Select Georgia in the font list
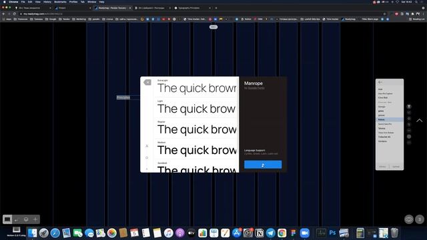Screen dimensions: 427x240 (382, 107)
